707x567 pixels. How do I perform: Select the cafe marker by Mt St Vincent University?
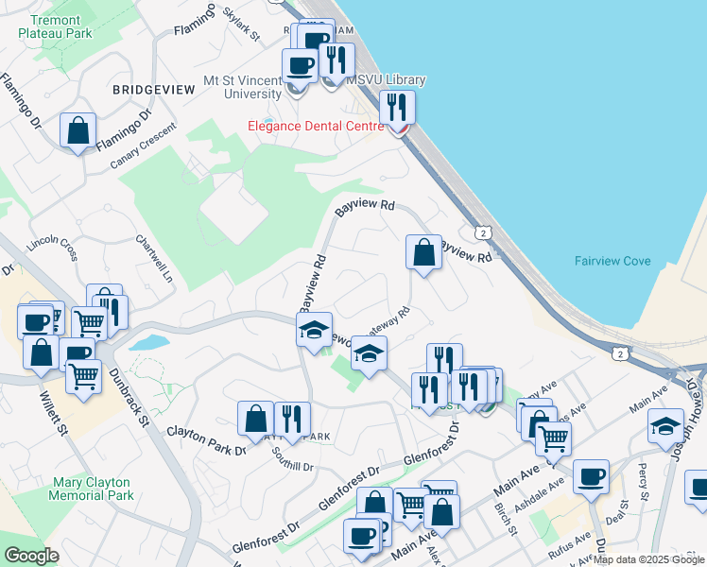[x=301, y=66]
